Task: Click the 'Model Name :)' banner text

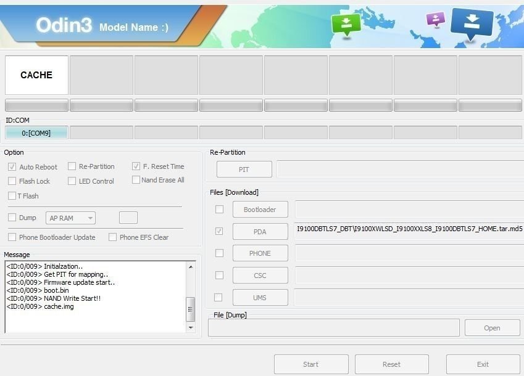Action: tap(134, 27)
